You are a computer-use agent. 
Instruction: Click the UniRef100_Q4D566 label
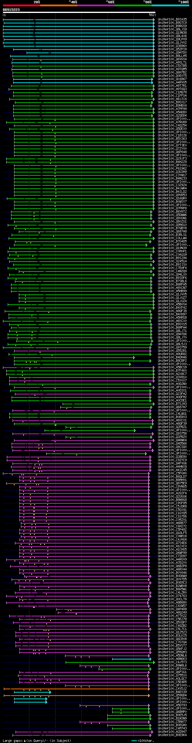pyautogui.click(x=172, y=444)
